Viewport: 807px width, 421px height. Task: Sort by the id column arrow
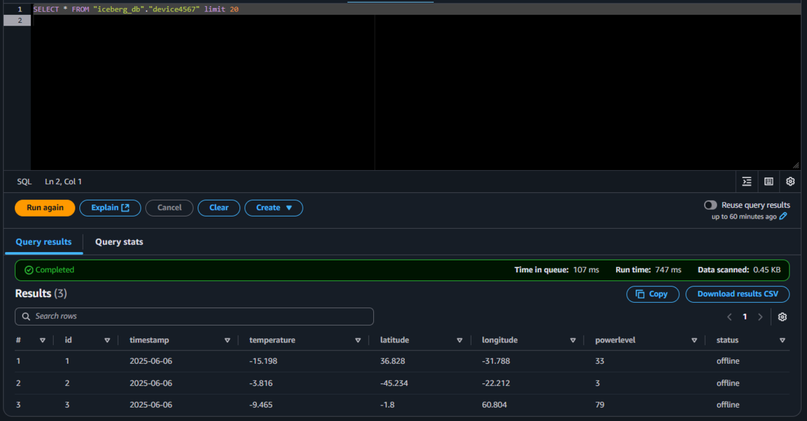tap(107, 340)
